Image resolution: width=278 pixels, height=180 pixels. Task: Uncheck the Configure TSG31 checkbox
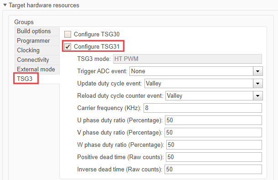[67, 46]
